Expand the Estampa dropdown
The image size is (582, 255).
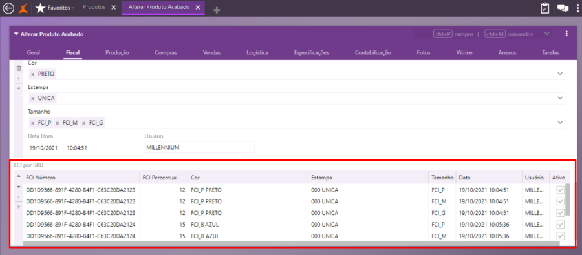tap(560, 99)
